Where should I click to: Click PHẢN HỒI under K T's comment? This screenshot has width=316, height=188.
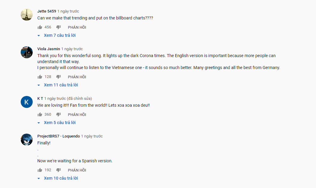(77, 114)
